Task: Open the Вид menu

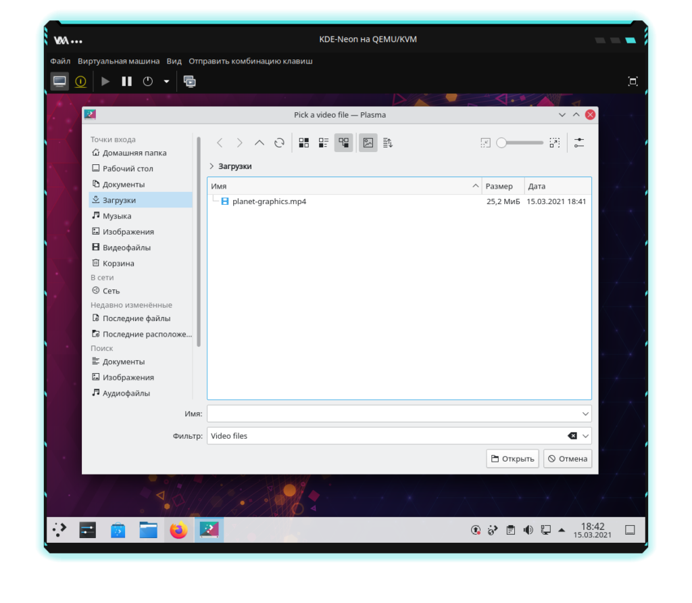Action: [x=174, y=61]
